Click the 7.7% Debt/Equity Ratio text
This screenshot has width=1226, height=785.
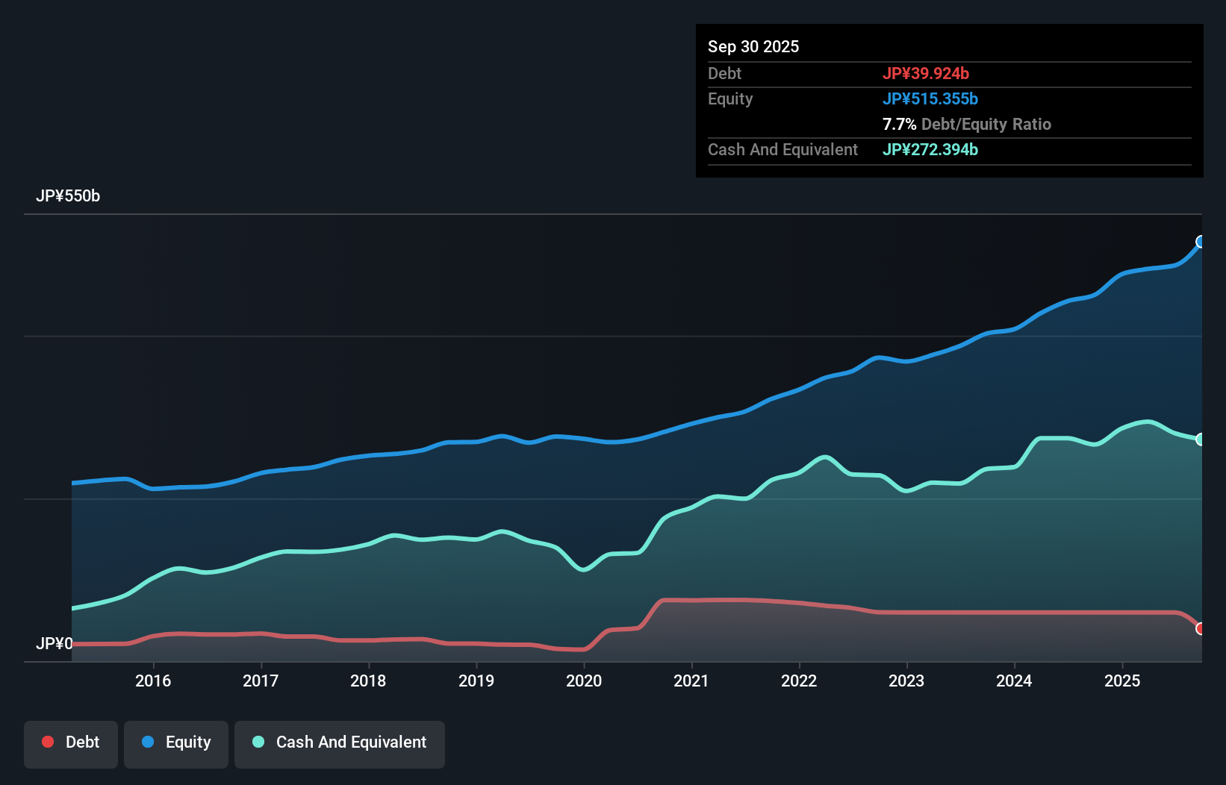point(967,124)
